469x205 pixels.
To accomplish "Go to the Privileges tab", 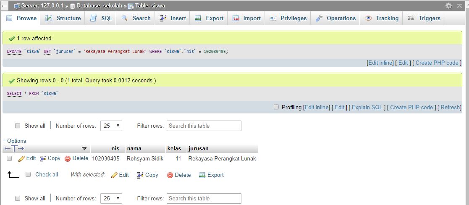I will click(288, 18).
